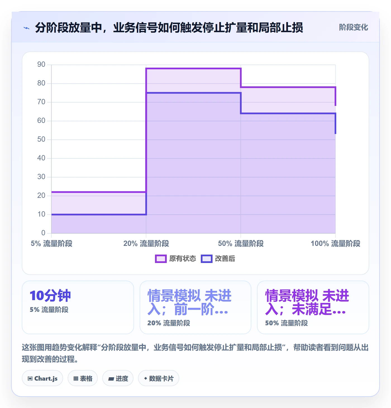Click the 50 y-axis value

(x=41, y=139)
